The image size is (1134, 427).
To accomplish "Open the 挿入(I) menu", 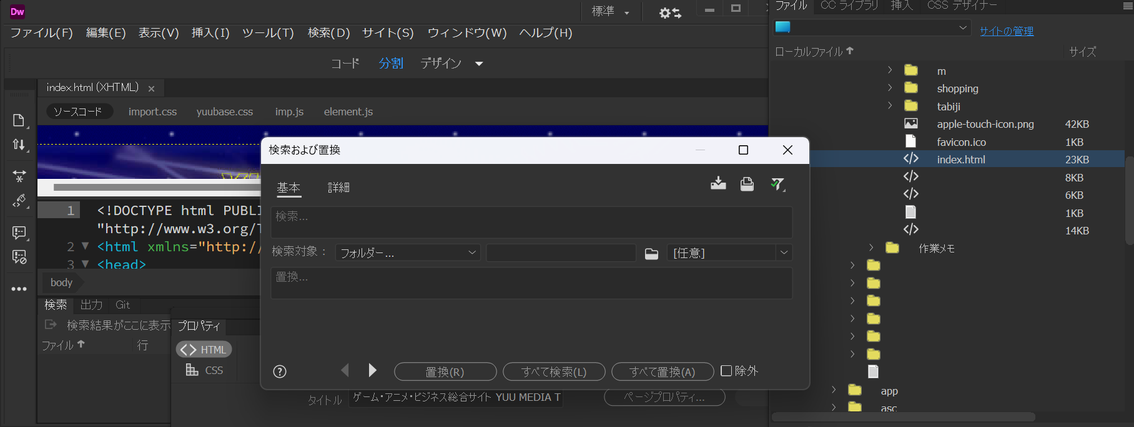I will pos(210,33).
